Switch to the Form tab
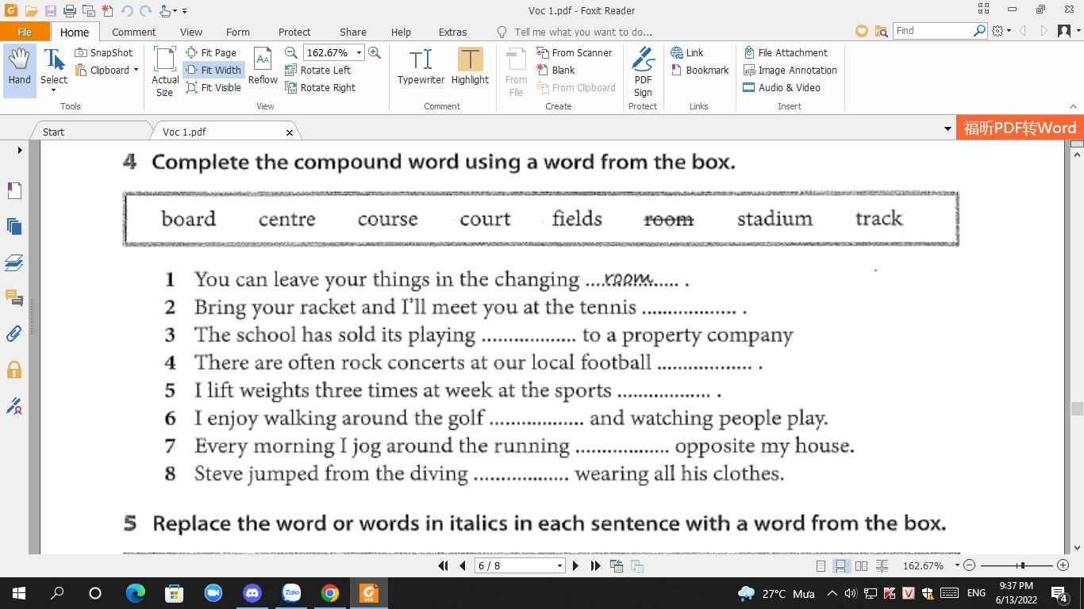 click(237, 32)
